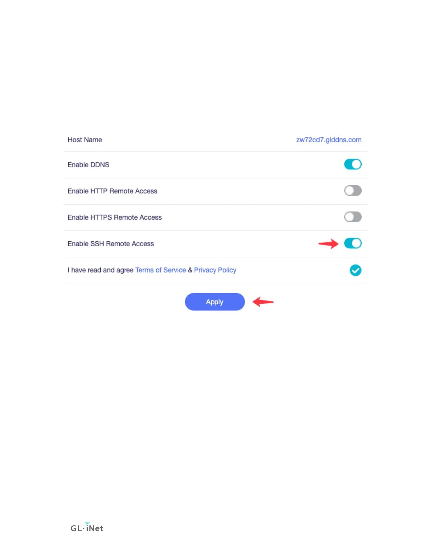
Task: Select the Enable DDNS label text
Action: click(x=88, y=165)
